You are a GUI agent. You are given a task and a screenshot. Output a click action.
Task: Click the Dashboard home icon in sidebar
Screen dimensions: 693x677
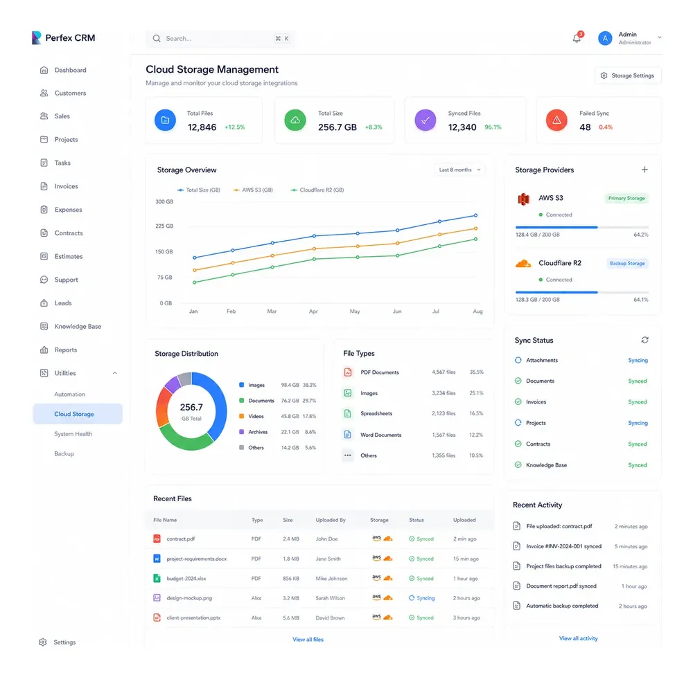(44, 70)
